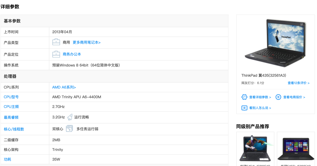Click the 操作系统 row label
The image size is (317, 166).
(11, 65)
